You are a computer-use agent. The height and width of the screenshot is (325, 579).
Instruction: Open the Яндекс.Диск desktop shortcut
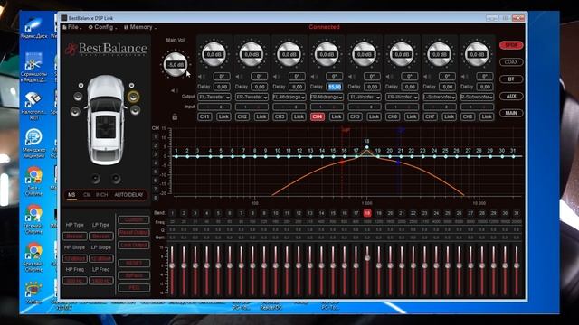click(x=33, y=28)
